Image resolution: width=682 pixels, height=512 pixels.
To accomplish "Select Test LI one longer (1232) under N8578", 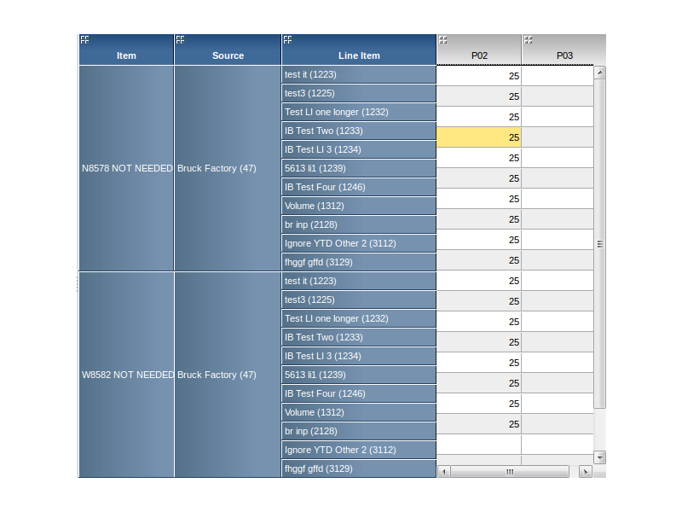I will pos(359,112).
